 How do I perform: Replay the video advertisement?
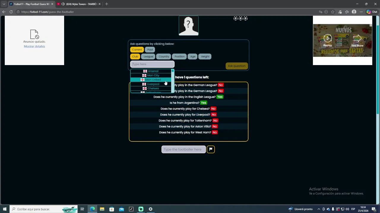pyautogui.click(x=328, y=41)
